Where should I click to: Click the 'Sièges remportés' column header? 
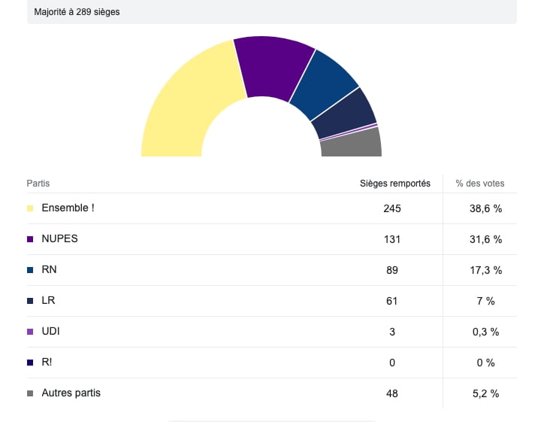(395, 184)
